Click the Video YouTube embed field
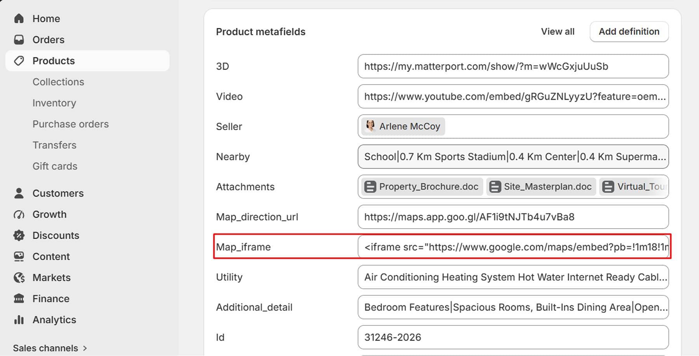 pyautogui.click(x=513, y=96)
